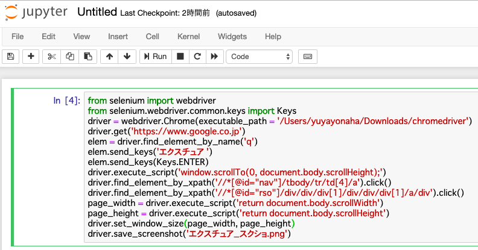Click the xpath line with id="nav"
Screen dimensions: 478x250
pyautogui.click(x=240, y=183)
